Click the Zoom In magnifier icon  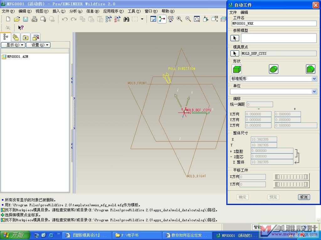click(180, 19)
